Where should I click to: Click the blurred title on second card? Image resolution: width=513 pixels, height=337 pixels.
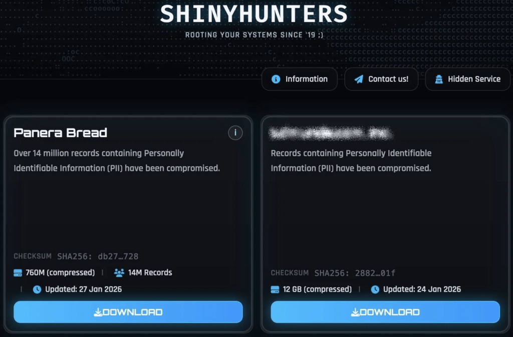331,133
